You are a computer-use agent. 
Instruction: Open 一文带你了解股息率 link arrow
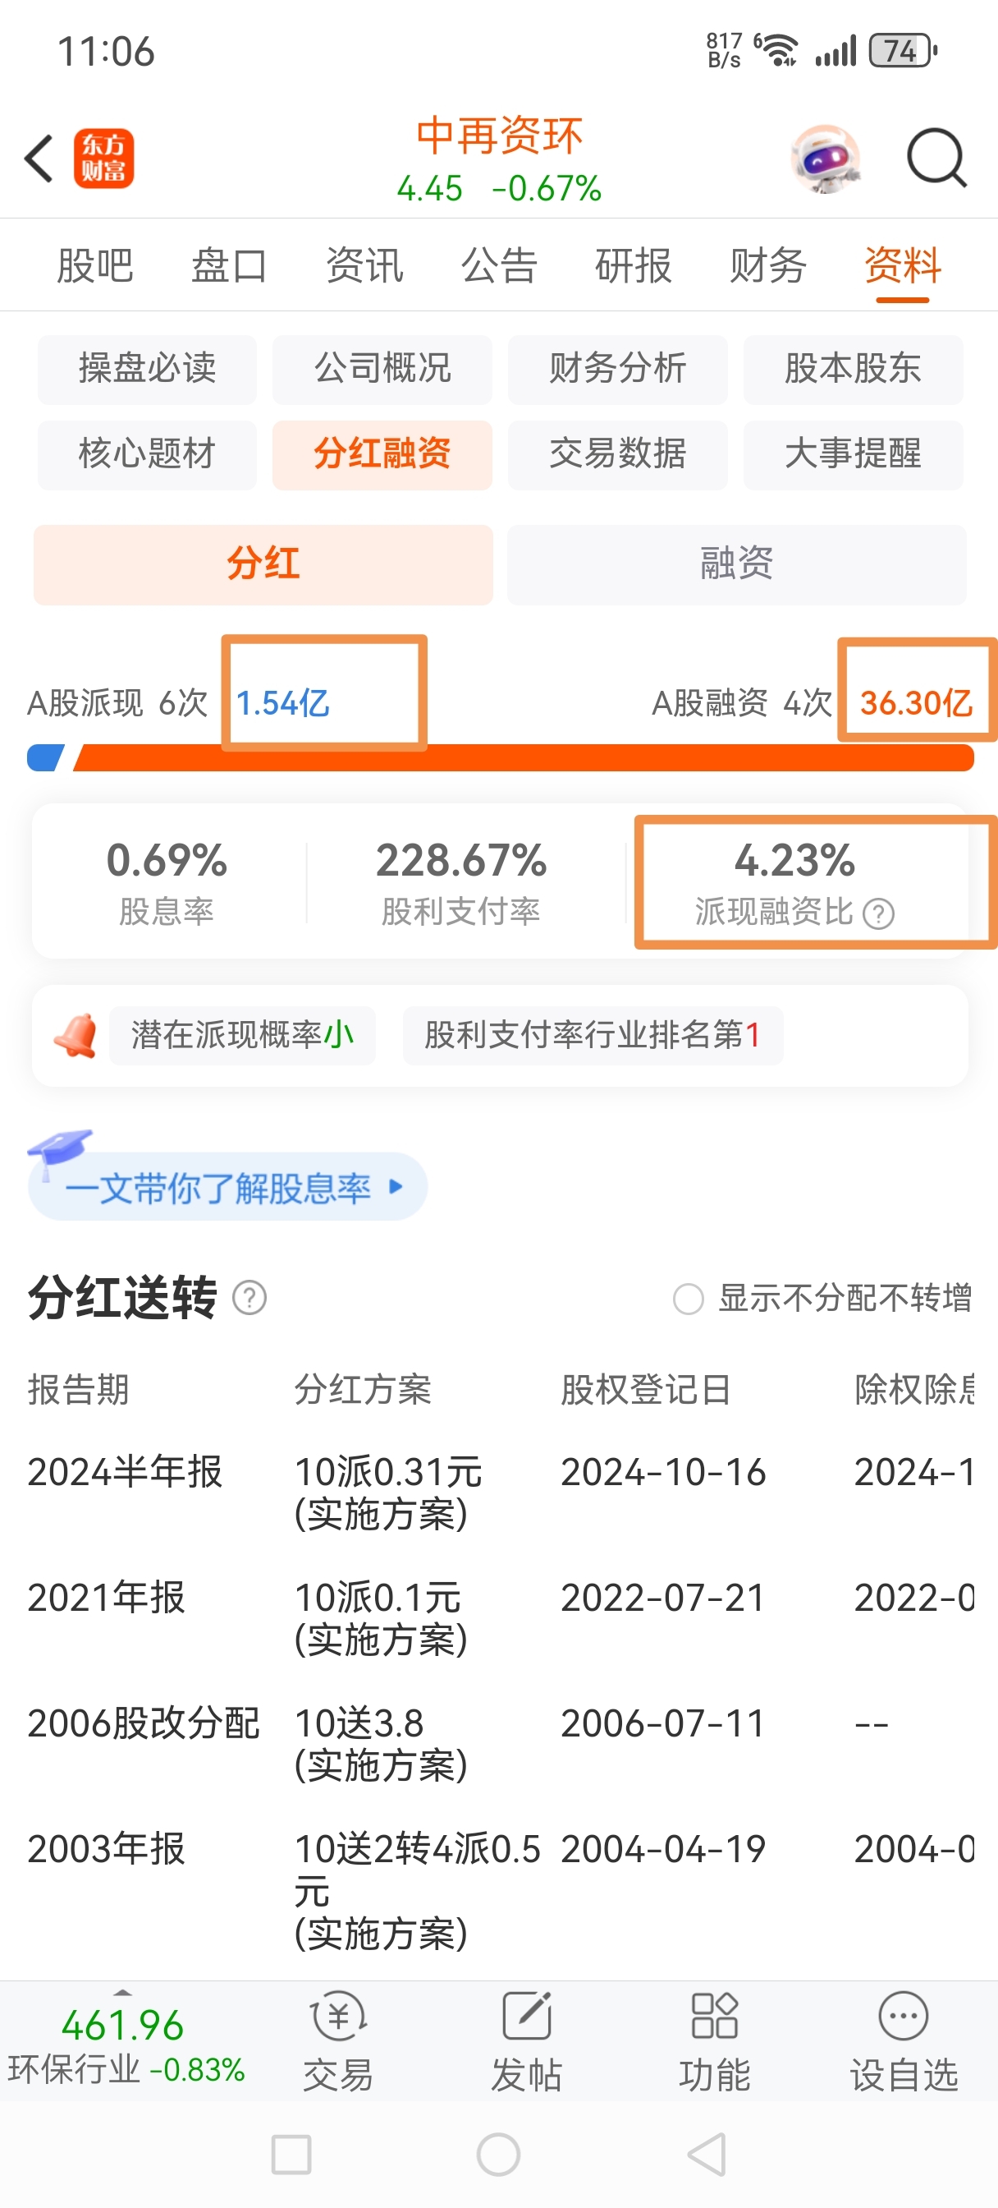[395, 1187]
